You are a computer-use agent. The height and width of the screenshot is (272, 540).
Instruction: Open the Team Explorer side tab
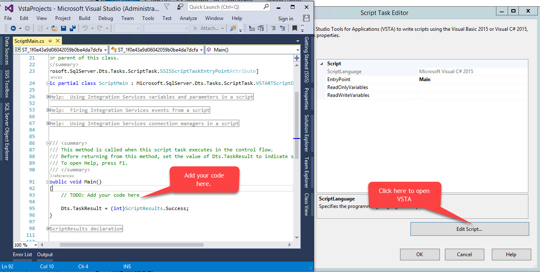click(x=306, y=172)
